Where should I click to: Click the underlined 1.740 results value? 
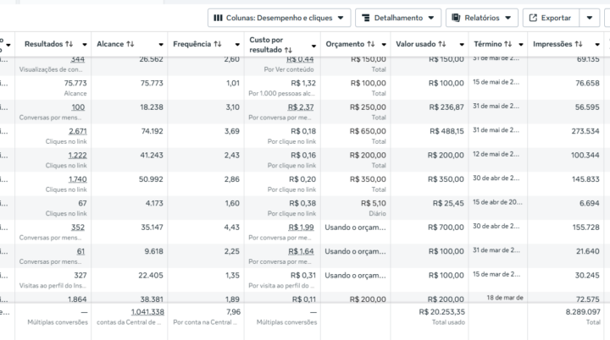click(x=77, y=179)
